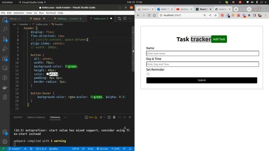Switch to the OUTPUT panel tab
The width and height of the screenshot is (269, 151).
click(x=18, y=117)
